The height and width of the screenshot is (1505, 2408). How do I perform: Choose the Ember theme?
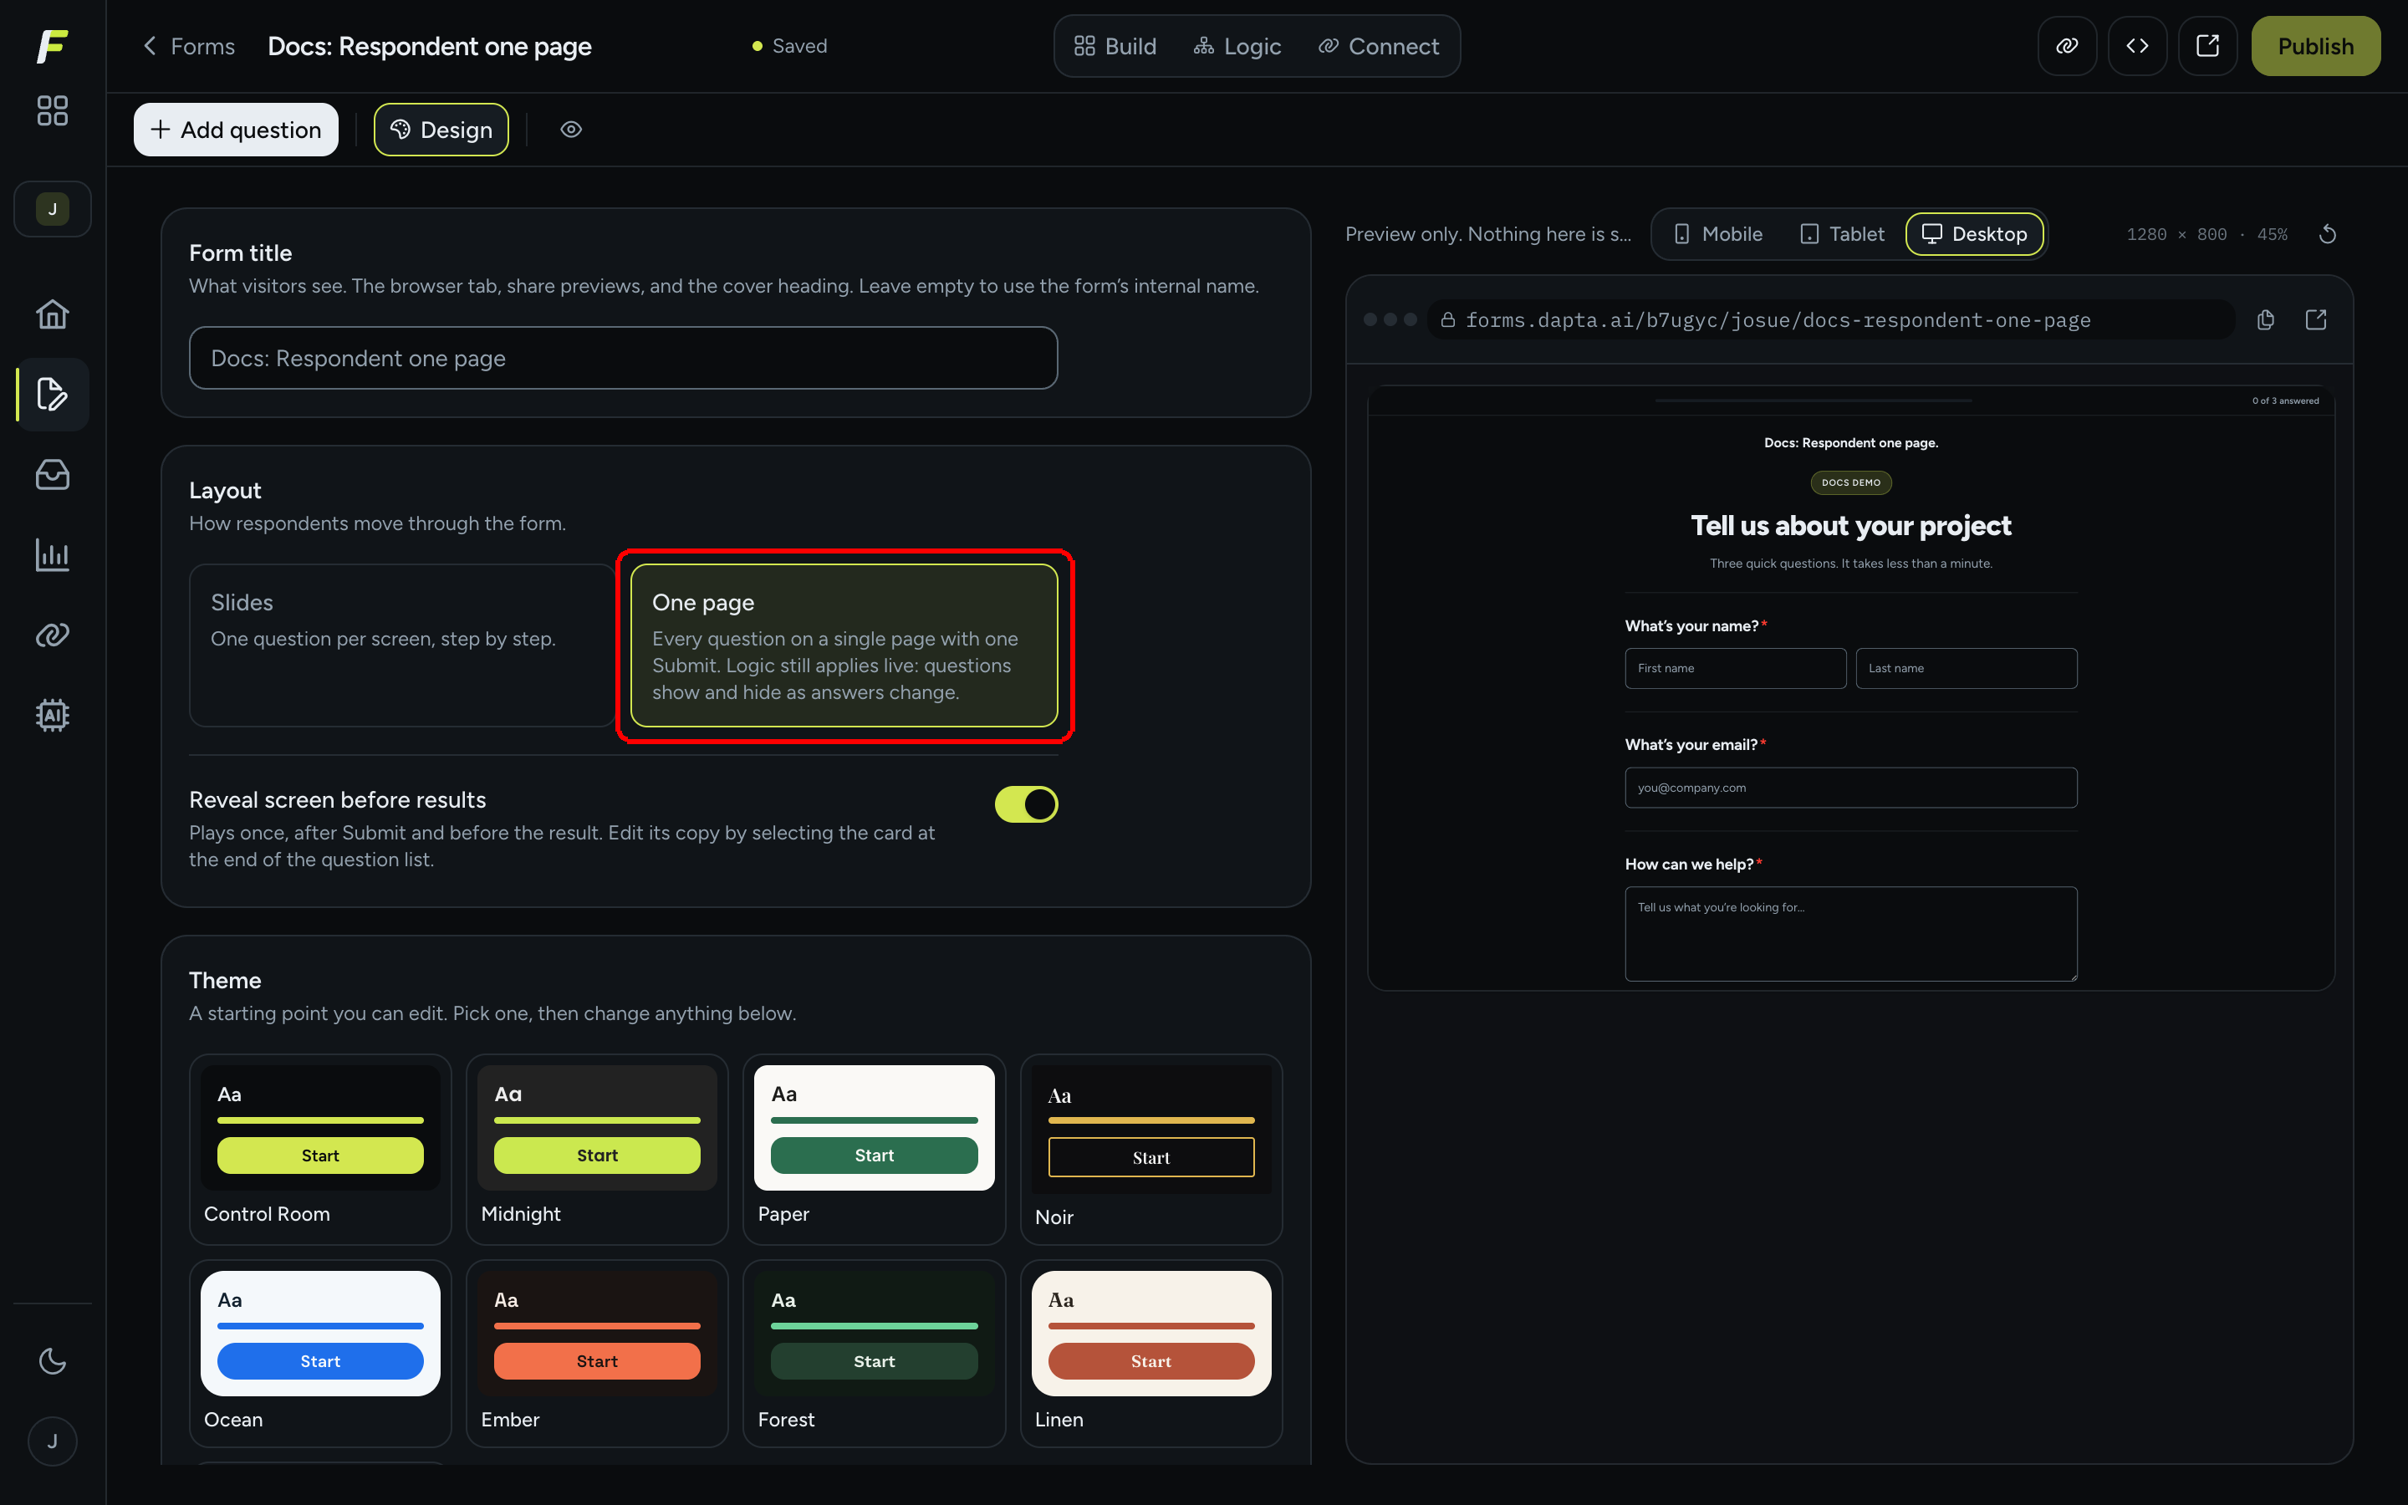(x=597, y=1353)
